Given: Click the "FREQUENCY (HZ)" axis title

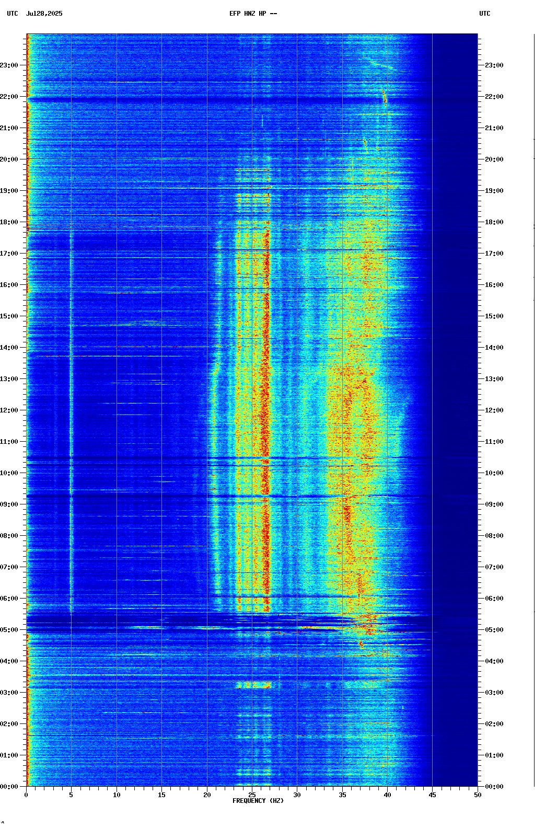Looking at the screenshot, I should pos(258,801).
